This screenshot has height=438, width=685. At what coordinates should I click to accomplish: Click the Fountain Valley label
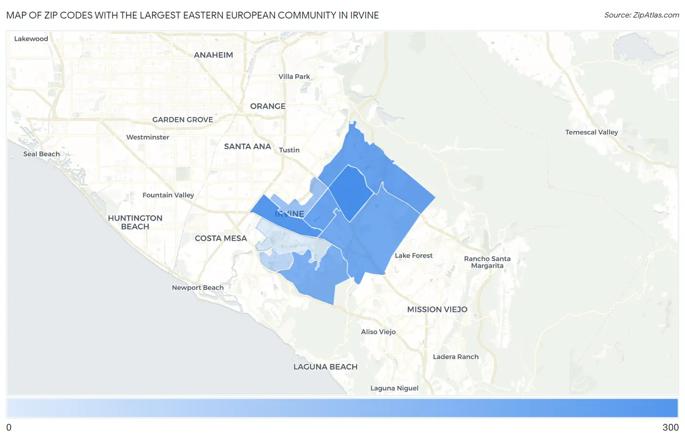[x=168, y=195]
